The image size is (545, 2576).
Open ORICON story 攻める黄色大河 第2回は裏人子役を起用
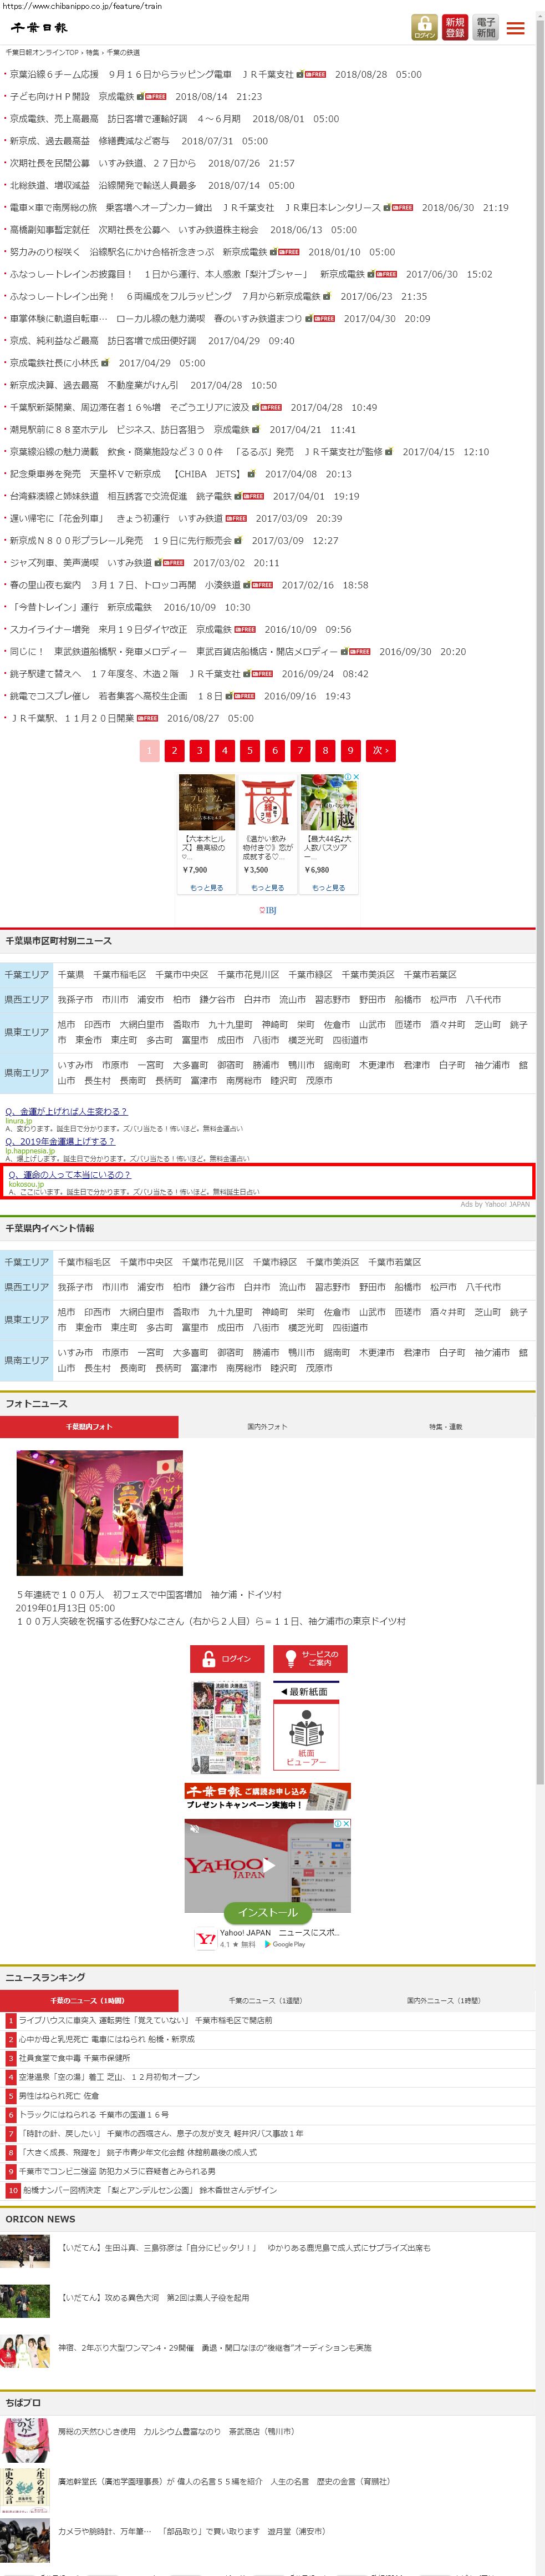152,2297
